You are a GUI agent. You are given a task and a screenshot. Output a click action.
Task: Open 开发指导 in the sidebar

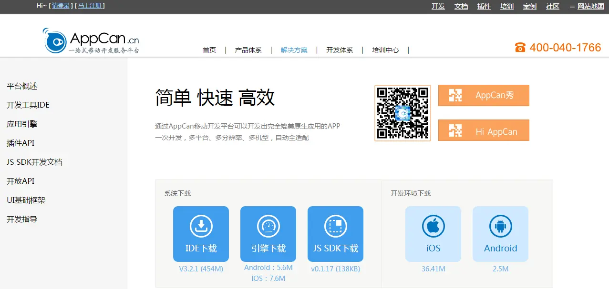tap(22, 219)
